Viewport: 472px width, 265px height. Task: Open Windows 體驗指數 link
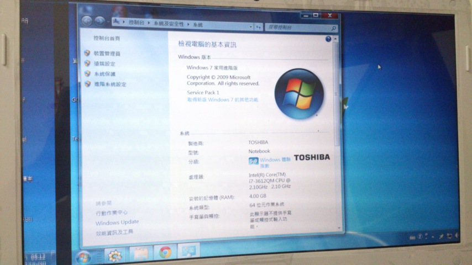click(275, 162)
